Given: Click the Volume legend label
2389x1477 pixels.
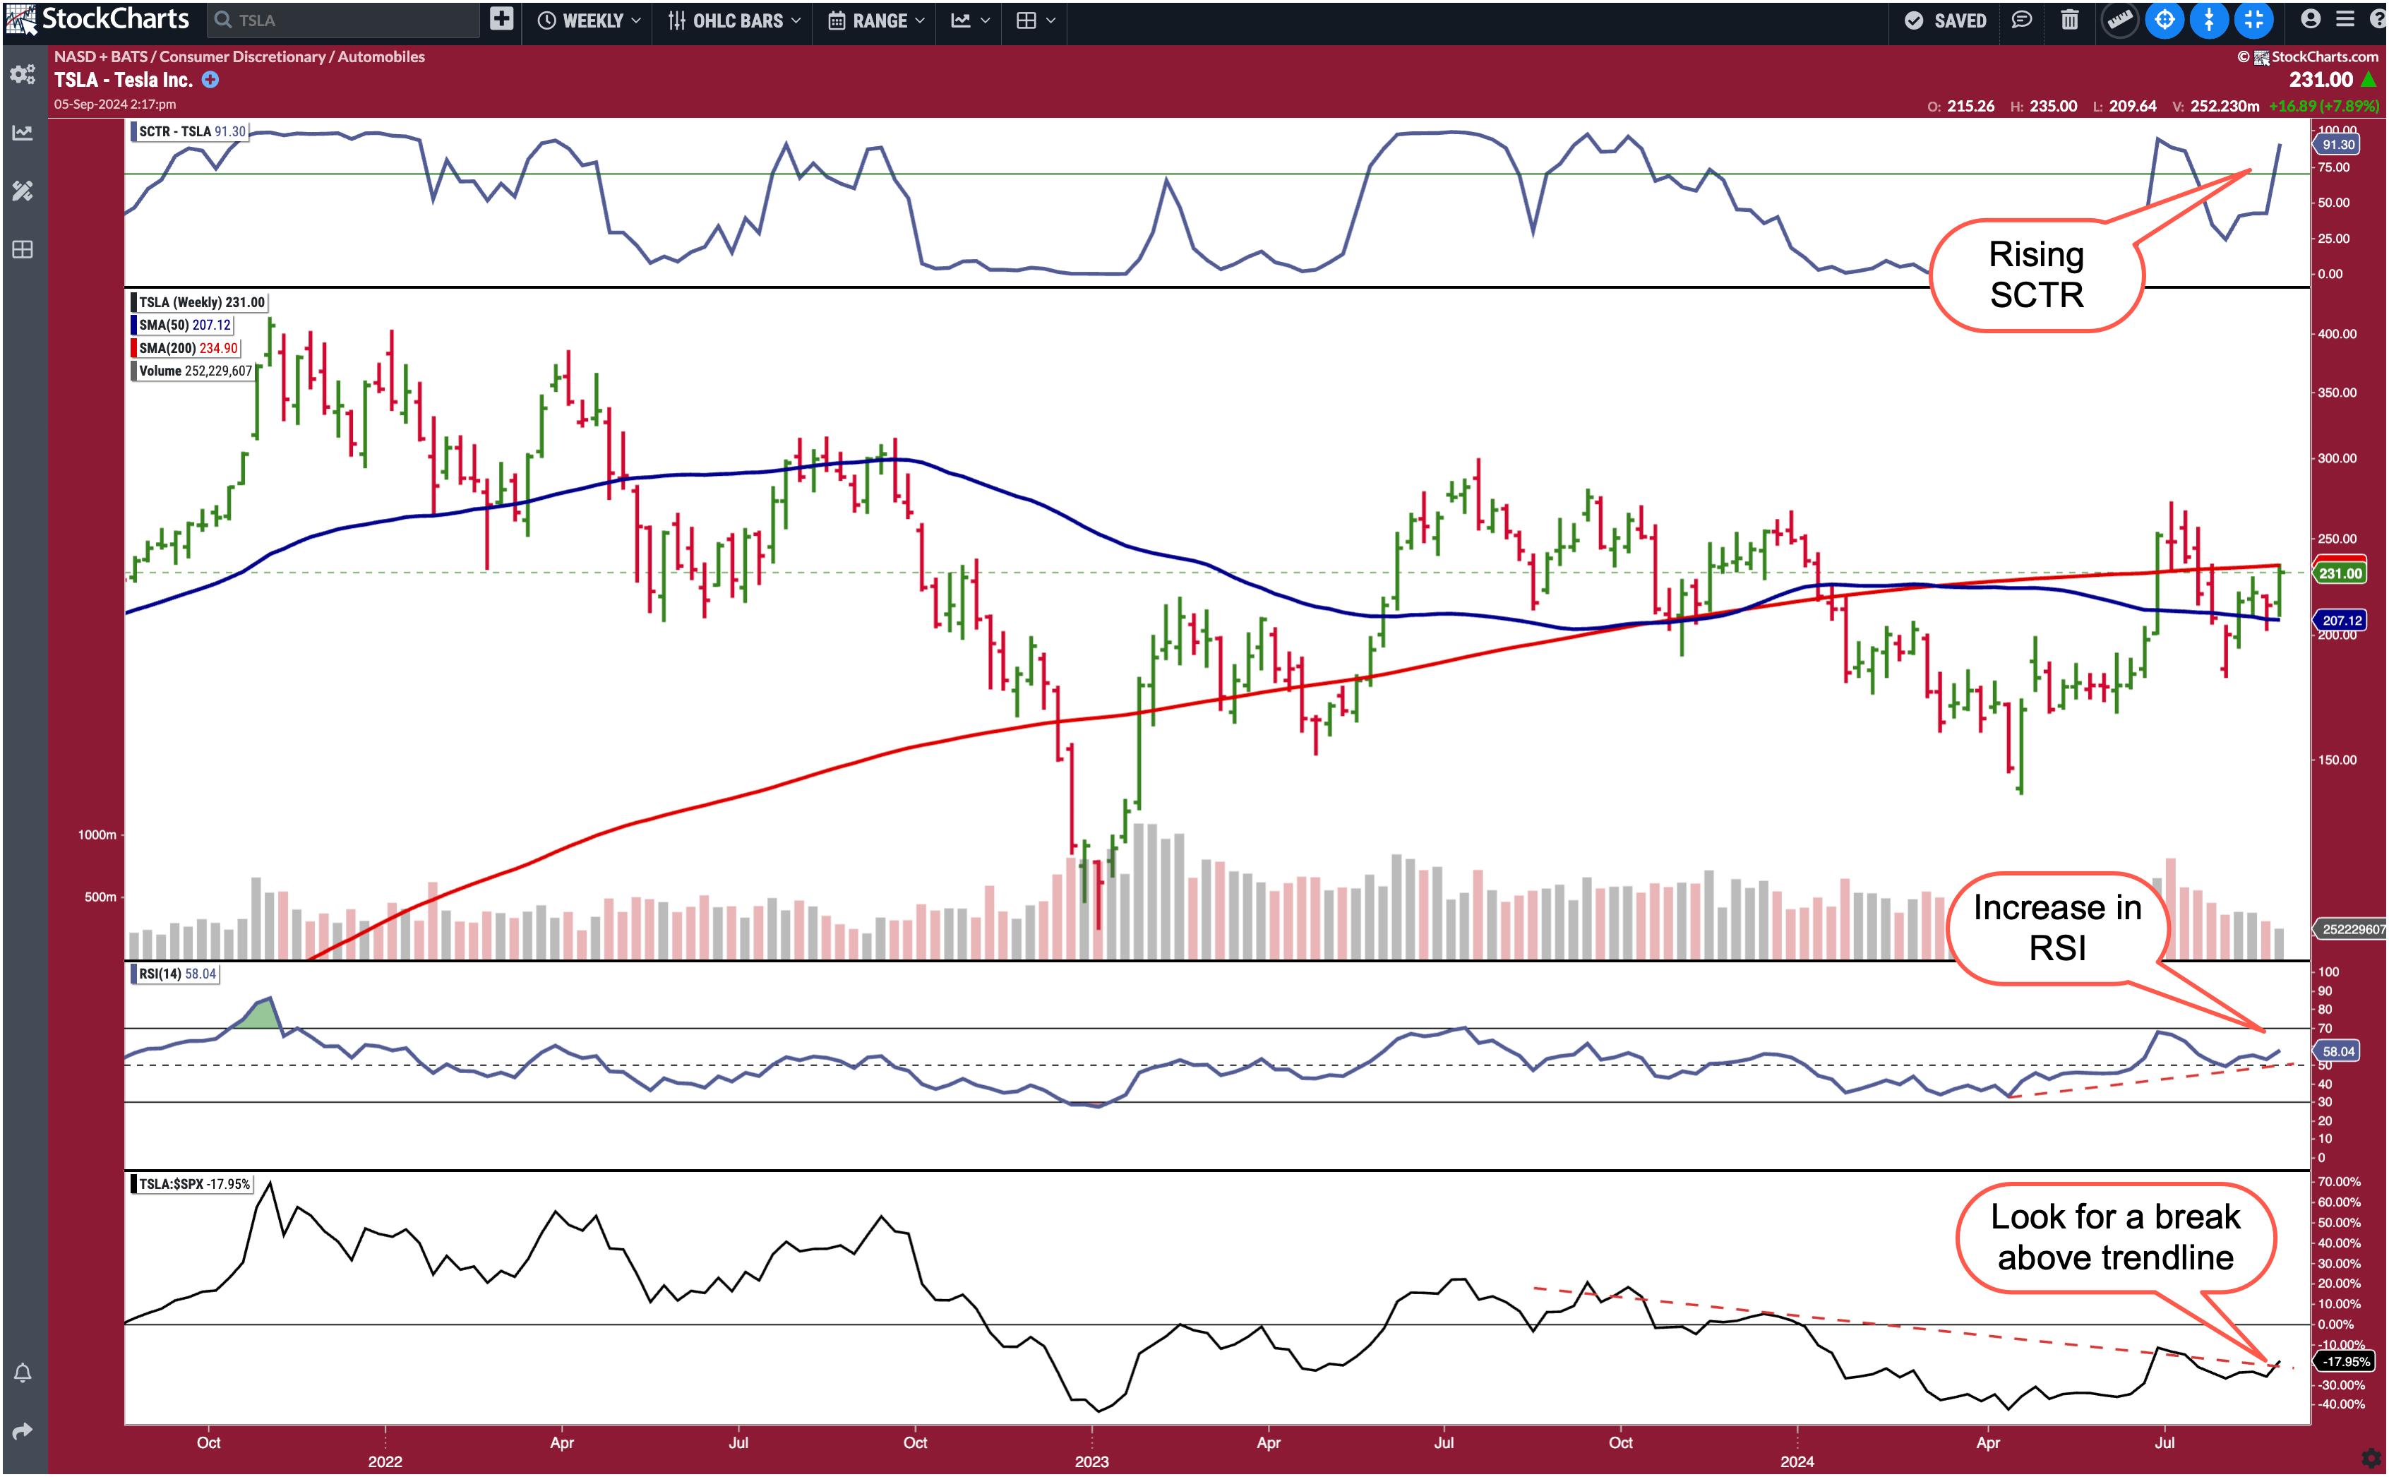Looking at the screenshot, I should point(193,371).
